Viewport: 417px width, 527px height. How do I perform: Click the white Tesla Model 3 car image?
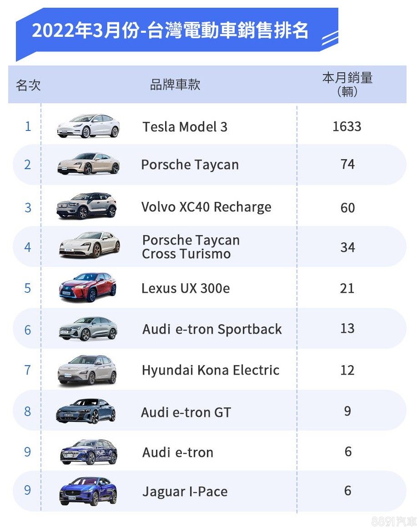click(x=88, y=125)
